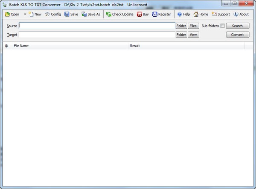This screenshot has width=256, height=189.
Task: Focus the Source path input field
Action: (97, 26)
